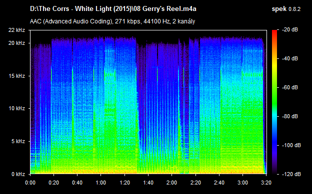Viewport: 312px width, 194px height.
Task: Click the -60 dB scale label
Action: pyautogui.click(x=290, y=87)
